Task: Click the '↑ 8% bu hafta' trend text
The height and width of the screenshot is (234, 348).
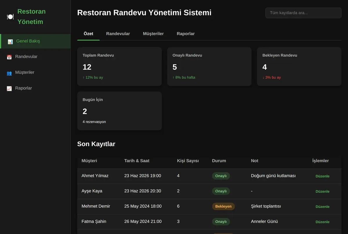Action: pos(184,78)
